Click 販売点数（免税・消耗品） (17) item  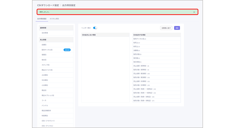coord(157,100)
